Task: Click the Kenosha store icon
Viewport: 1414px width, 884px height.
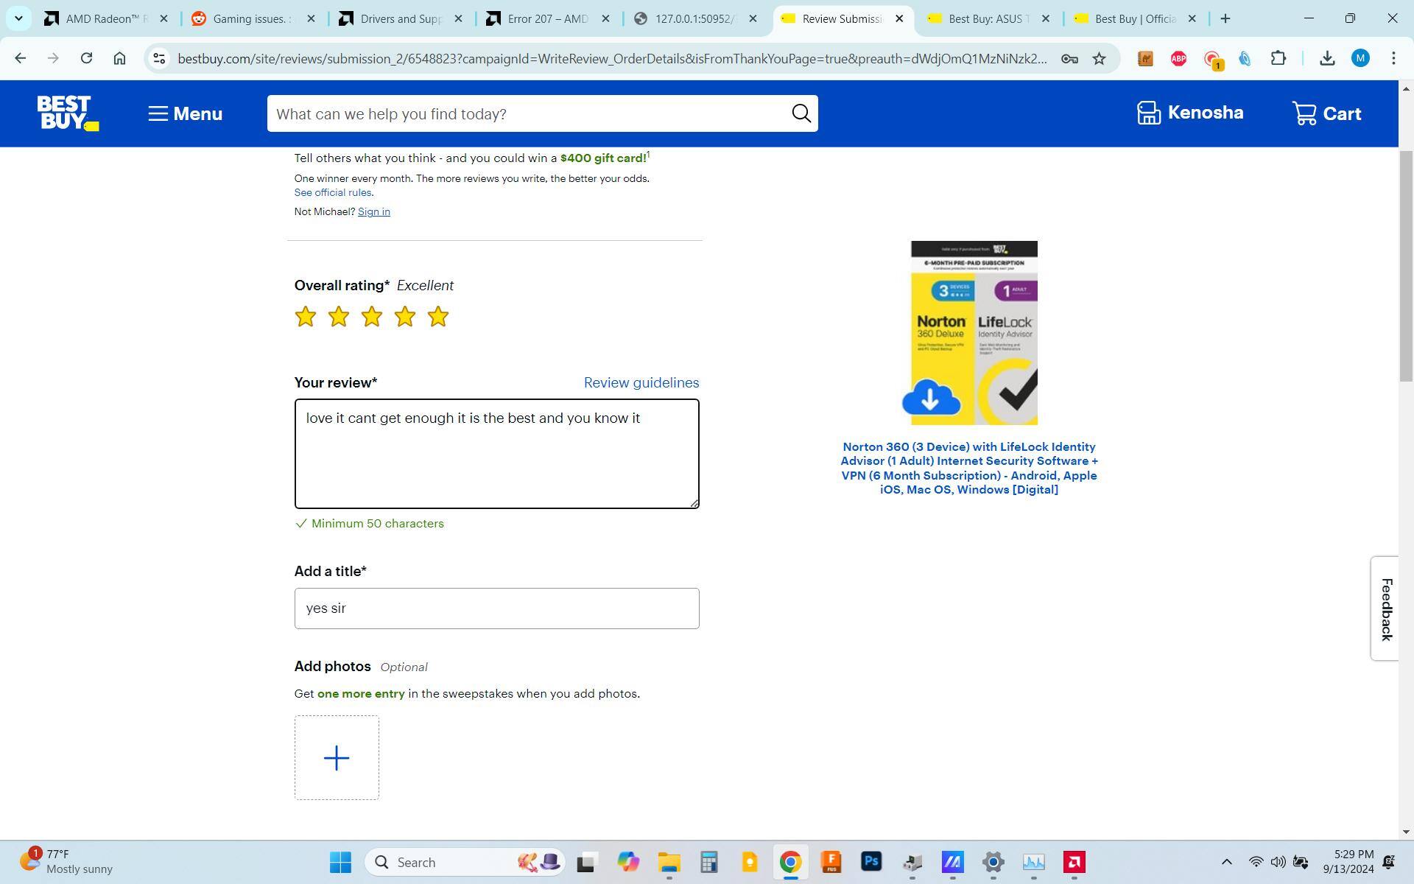Action: [1150, 113]
